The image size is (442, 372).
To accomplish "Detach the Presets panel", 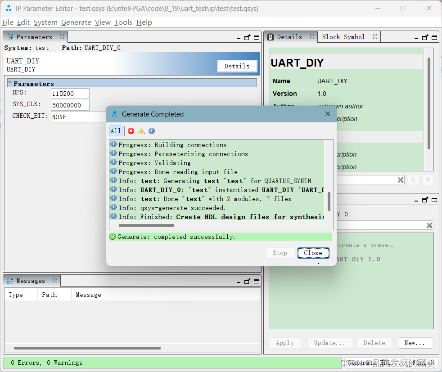I will pyautogui.click(x=425, y=200).
